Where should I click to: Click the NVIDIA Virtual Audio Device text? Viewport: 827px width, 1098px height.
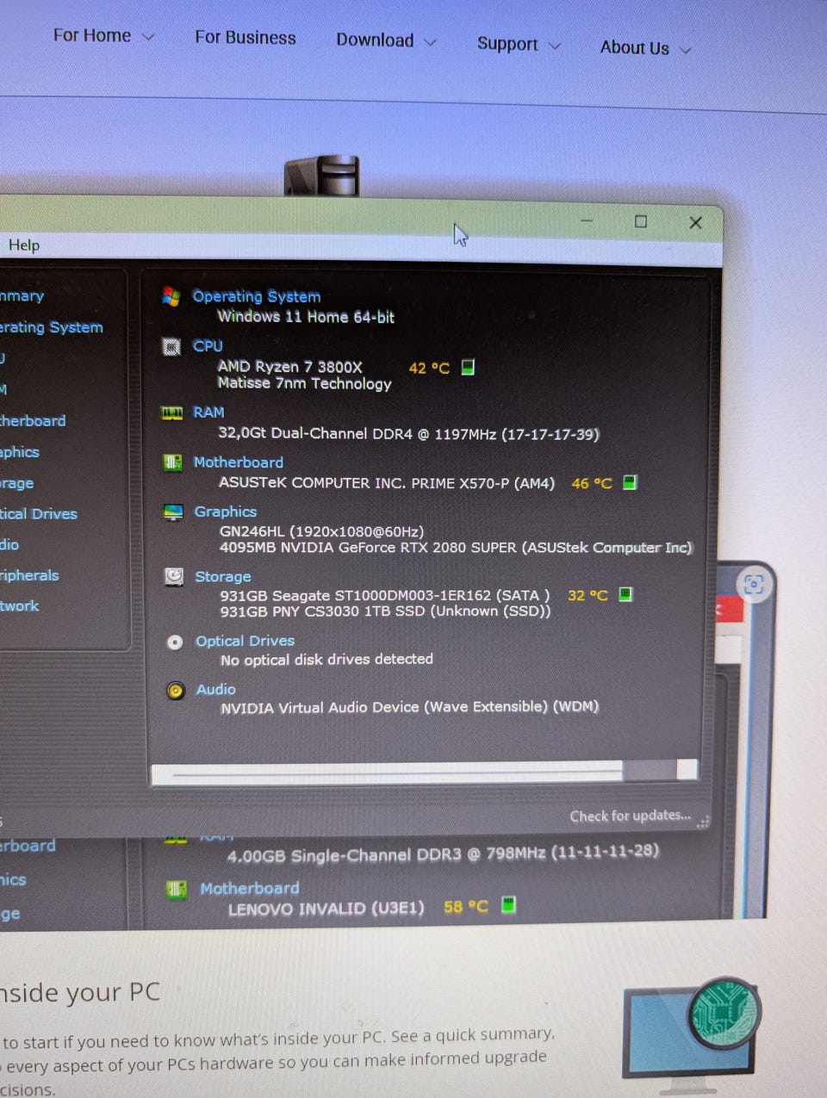(x=410, y=707)
